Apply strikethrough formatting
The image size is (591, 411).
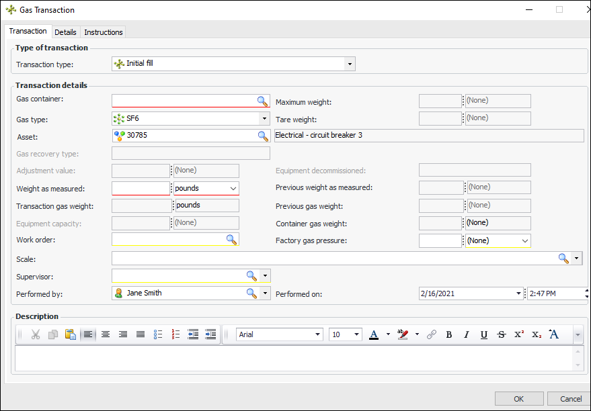(x=501, y=334)
